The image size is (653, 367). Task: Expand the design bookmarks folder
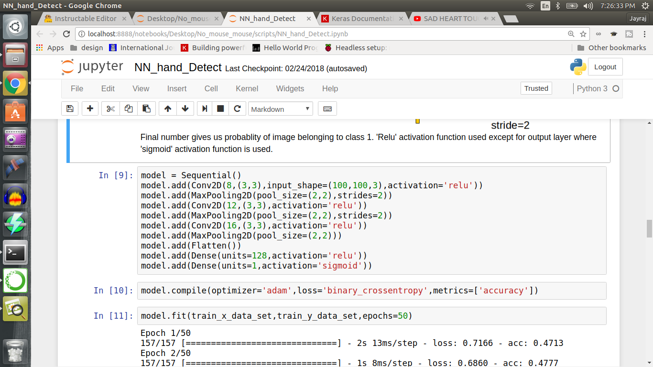coord(87,48)
